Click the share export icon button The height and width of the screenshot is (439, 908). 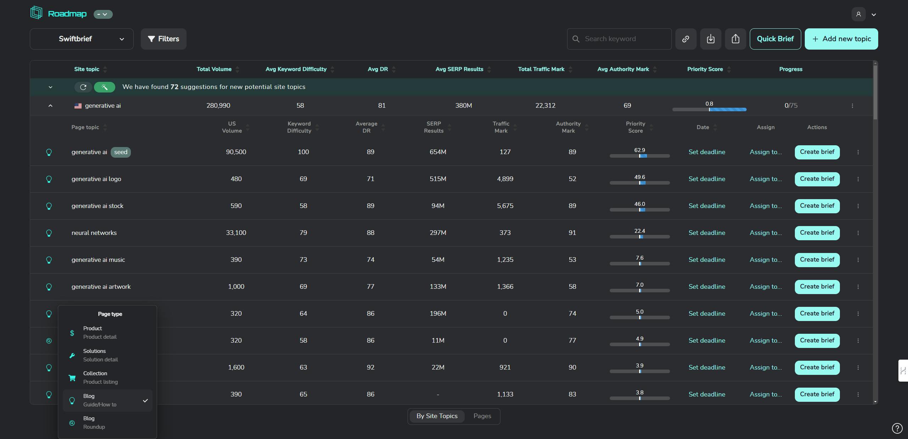(735, 39)
